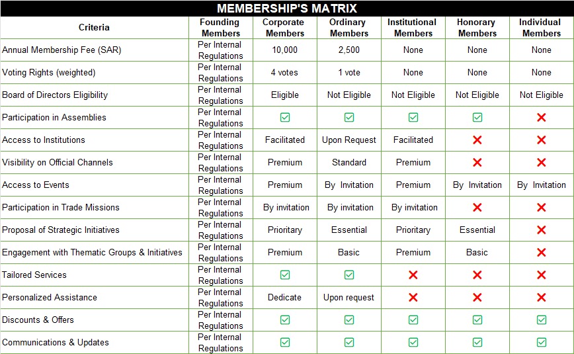Click the red X for Honorary Access to Institutions
The height and width of the screenshot is (354, 574).
pyautogui.click(x=477, y=140)
